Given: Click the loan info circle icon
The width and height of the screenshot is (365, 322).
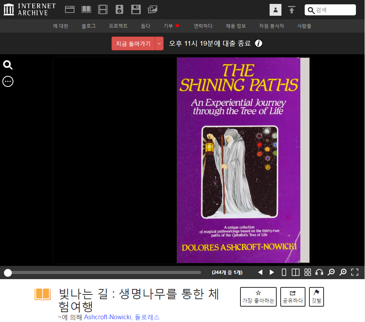Looking at the screenshot, I should [259, 43].
